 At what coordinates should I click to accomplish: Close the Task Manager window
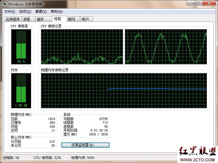tap(209, 3)
